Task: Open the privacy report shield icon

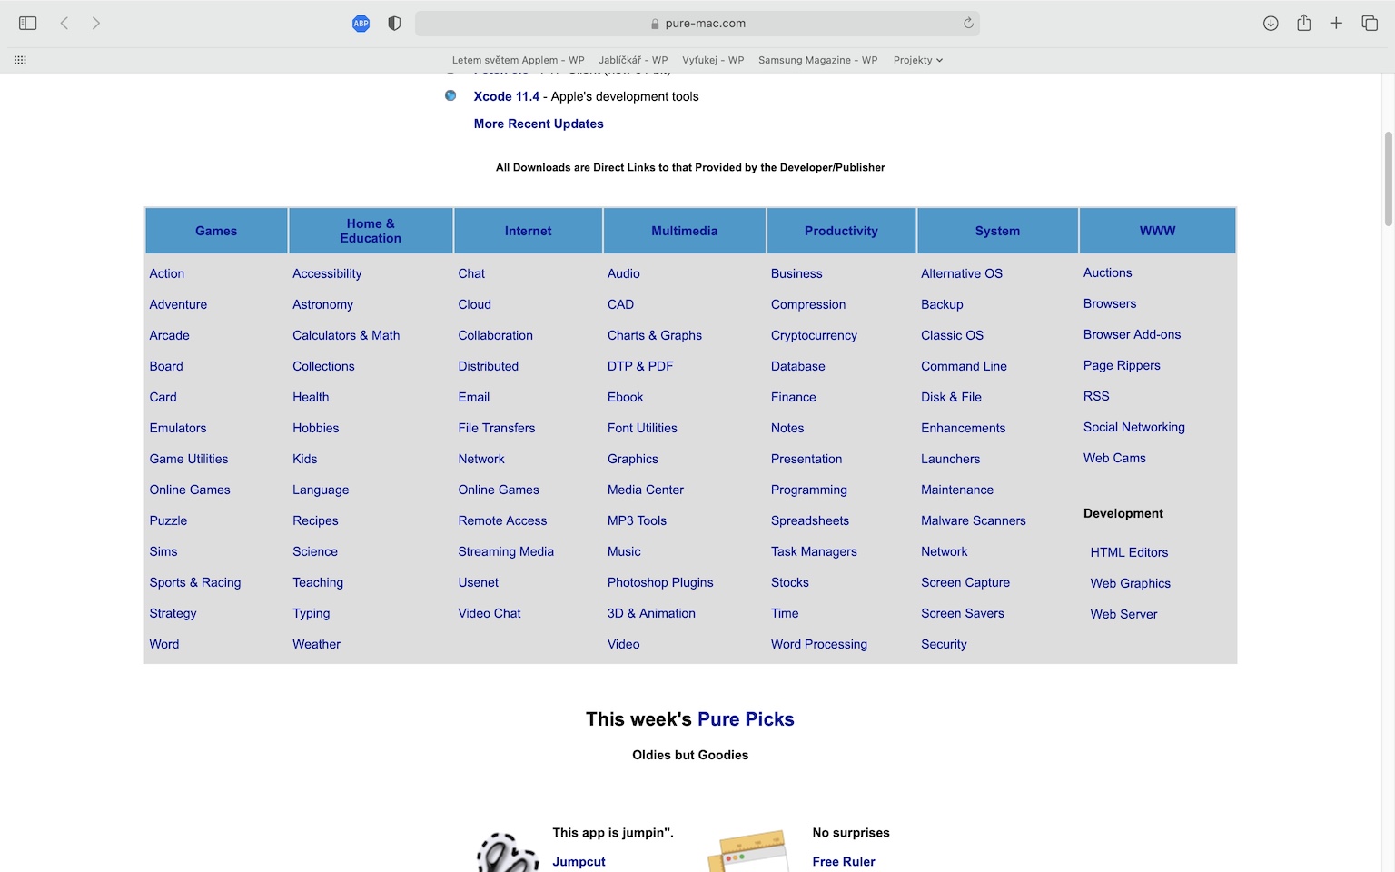Action: point(394,24)
